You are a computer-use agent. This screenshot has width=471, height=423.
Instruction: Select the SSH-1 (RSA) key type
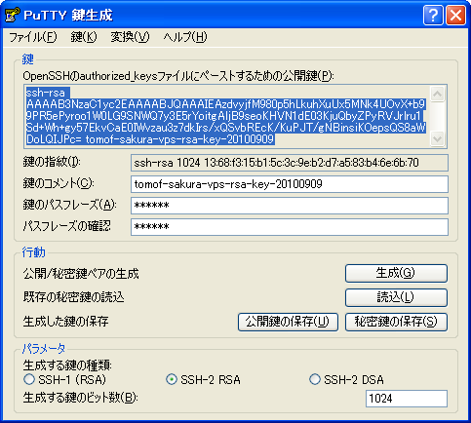(x=64, y=379)
